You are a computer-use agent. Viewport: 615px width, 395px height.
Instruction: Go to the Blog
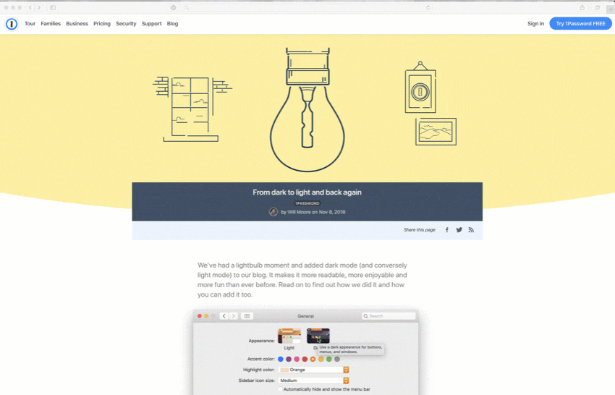click(x=173, y=24)
